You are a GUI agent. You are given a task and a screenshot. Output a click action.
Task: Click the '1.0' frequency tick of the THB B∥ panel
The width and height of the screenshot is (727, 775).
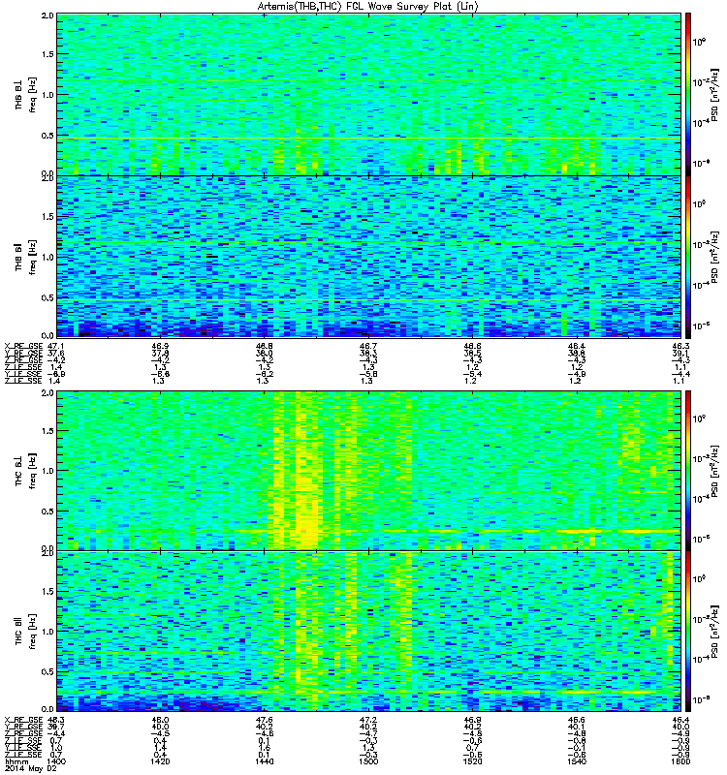click(47, 257)
